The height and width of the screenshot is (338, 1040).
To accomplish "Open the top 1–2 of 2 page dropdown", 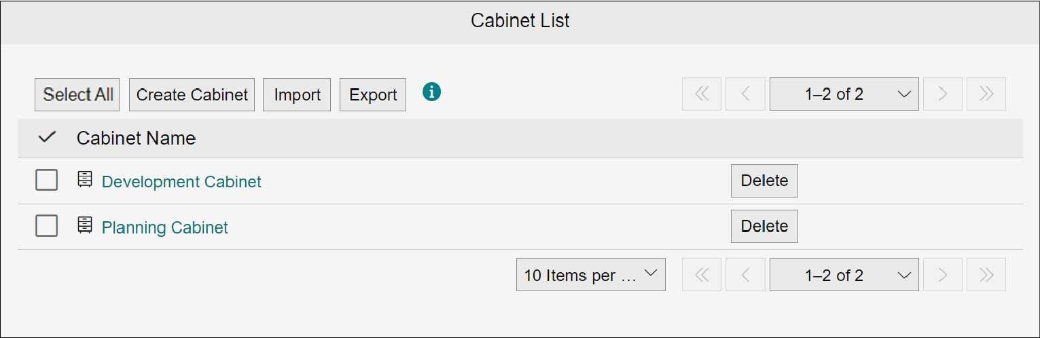I will [x=844, y=94].
